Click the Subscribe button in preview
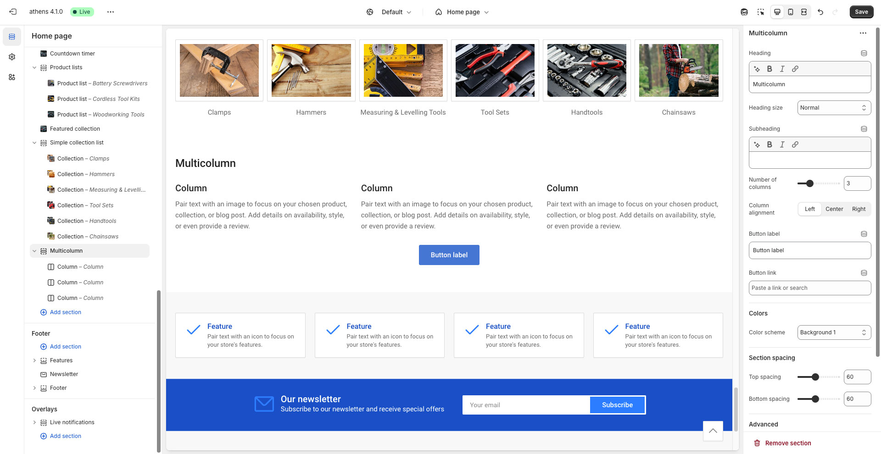Image resolution: width=881 pixels, height=454 pixels. 617,405
